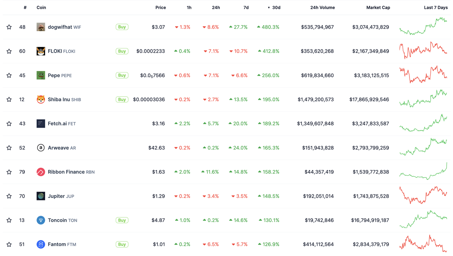Sort the table by Price column
Image resolution: width=453 pixels, height=256 pixels.
(x=161, y=7)
